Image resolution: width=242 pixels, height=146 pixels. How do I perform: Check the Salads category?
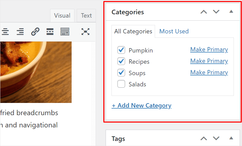(121, 84)
